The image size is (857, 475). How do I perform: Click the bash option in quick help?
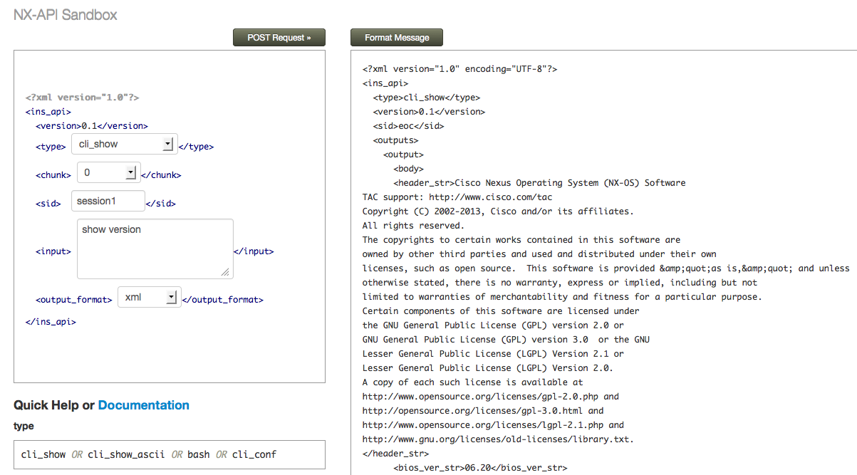point(199,454)
